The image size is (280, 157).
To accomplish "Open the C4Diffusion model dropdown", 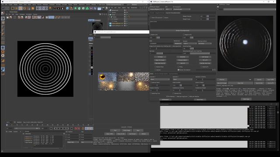I will click(x=157, y=9).
